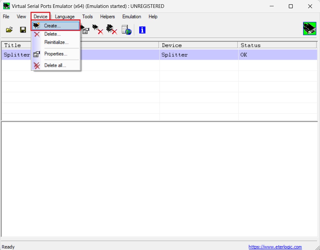This screenshot has width=320, height=250.
Task: Select the Splitter row's OK status cell
Action: click(278, 55)
